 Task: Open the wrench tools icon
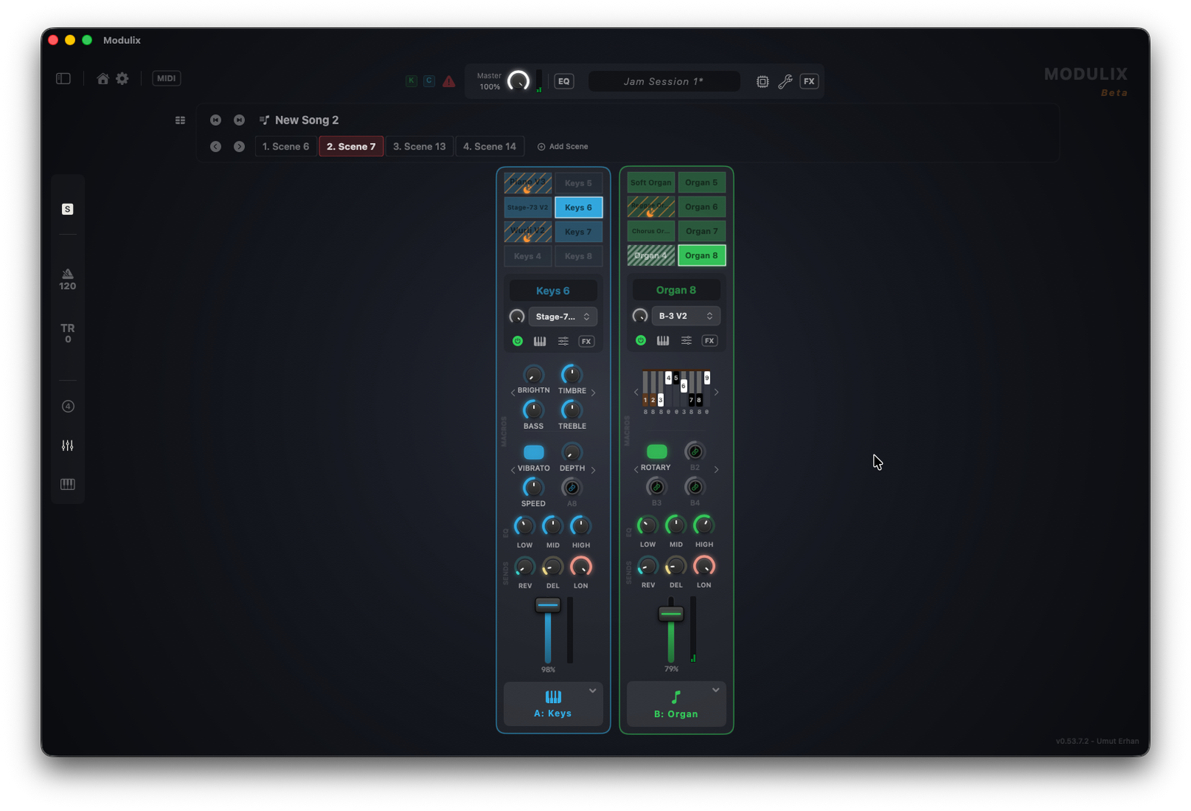[785, 82]
